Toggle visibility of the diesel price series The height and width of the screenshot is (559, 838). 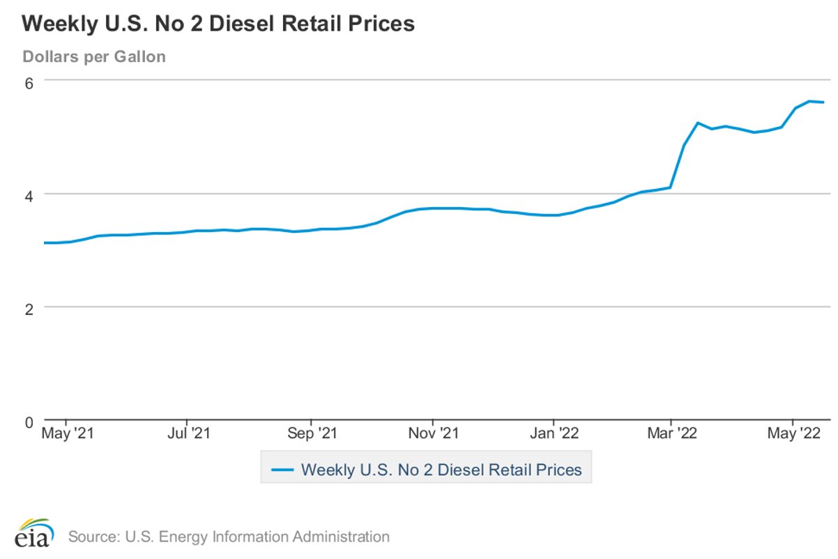click(442, 469)
